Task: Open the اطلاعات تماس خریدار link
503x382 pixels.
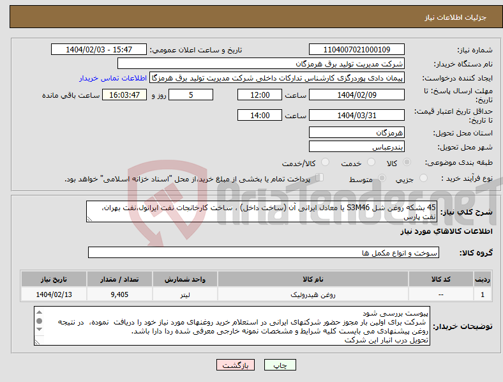Action: pos(113,78)
